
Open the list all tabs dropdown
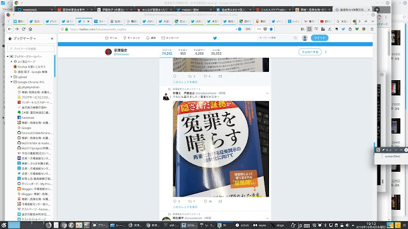(372, 21)
